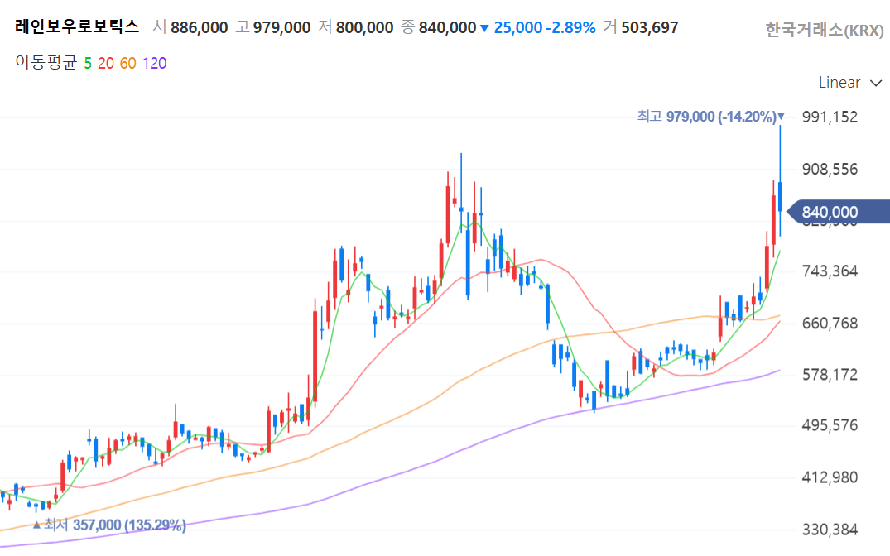The height and width of the screenshot is (556, 890).
Task: Click the latest blue candlestick with long wick
Action: (781, 196)
